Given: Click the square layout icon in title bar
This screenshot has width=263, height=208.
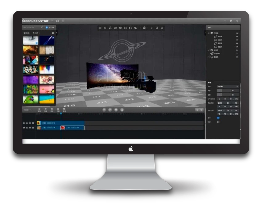Looking at the screenshot, I should [x=57, y=21].
